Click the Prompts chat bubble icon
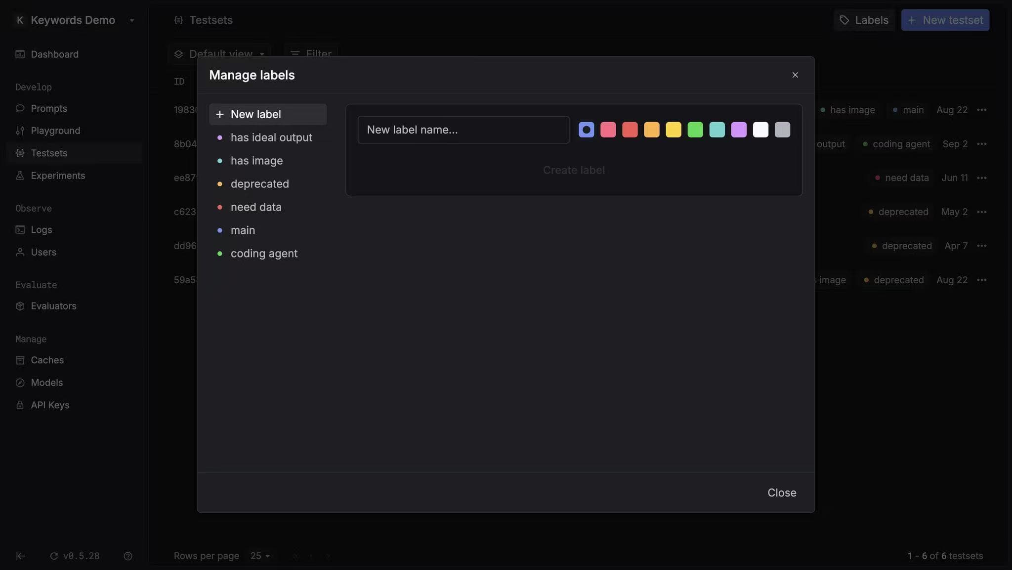1012x570 pixels. pyautogui.click(x=20, y=108)
